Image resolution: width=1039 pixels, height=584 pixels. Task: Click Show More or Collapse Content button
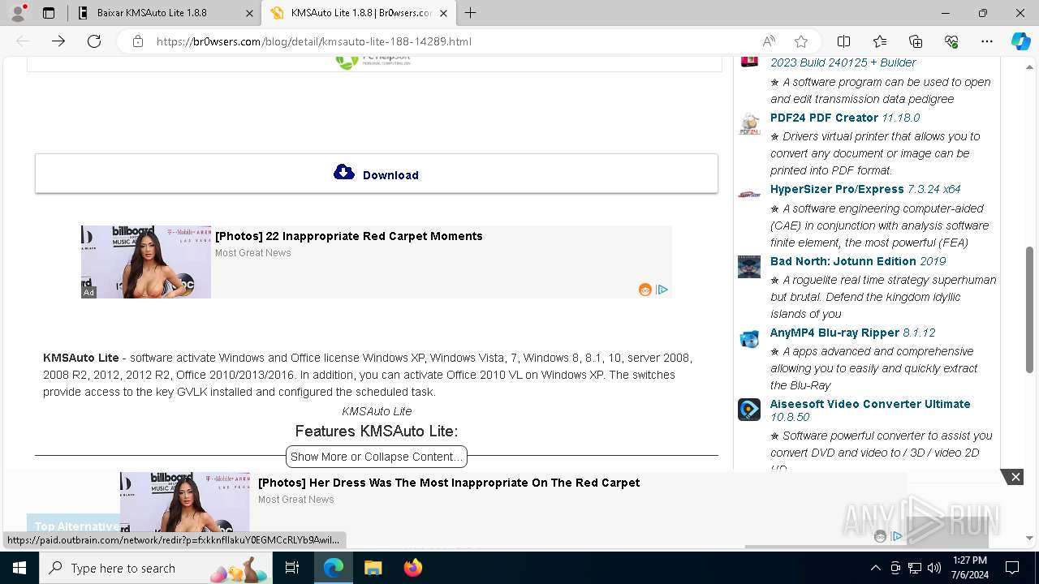click(377, 457)
